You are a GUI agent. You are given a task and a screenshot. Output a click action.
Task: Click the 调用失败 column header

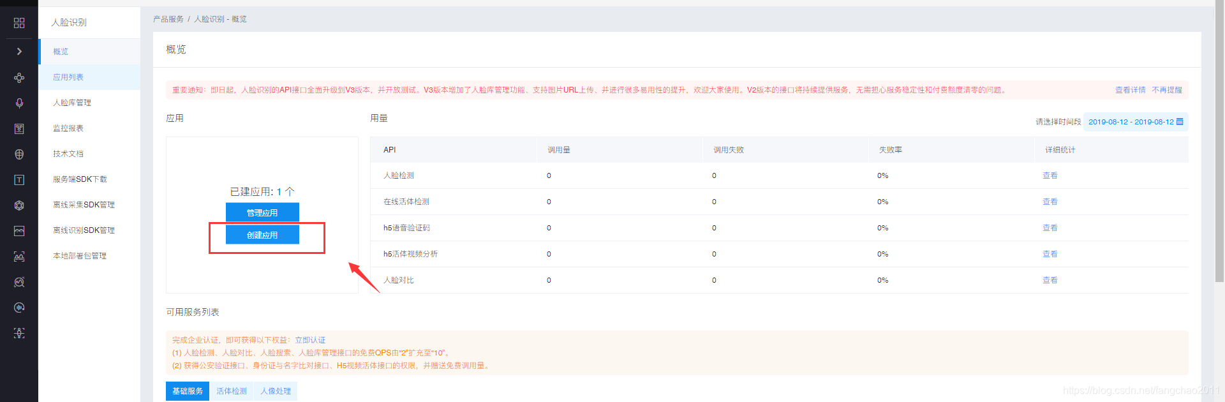point(729,150)
